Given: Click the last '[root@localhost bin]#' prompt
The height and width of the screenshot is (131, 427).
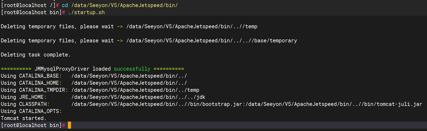Looking at the screenshot, I should [33, 125].
